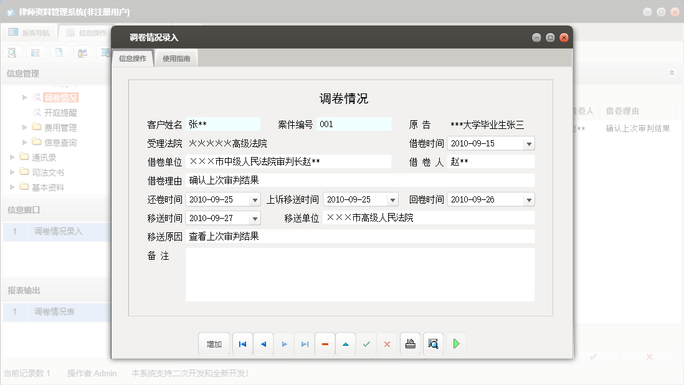684x385 pixels.
Task: Click into the 备注 text area
Action: (x=359, y=275)
